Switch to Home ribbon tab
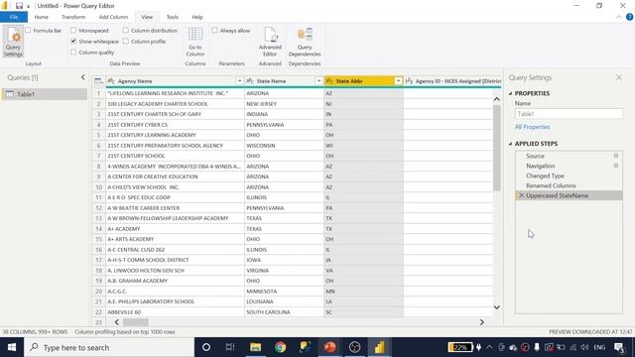This screenshot has width=635, height=357. [x=42, y=17]
